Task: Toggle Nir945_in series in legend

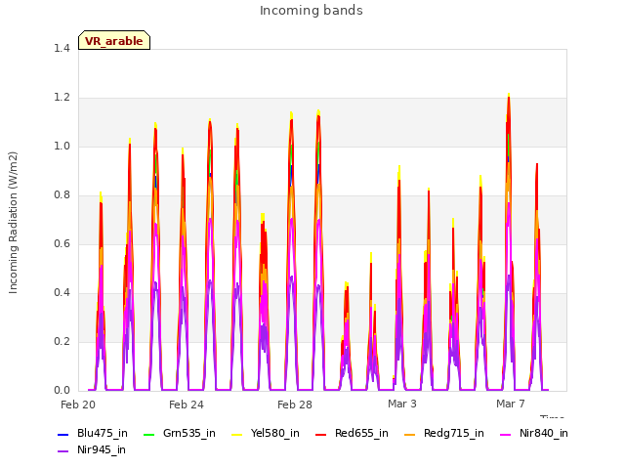Action: (92, 450)
